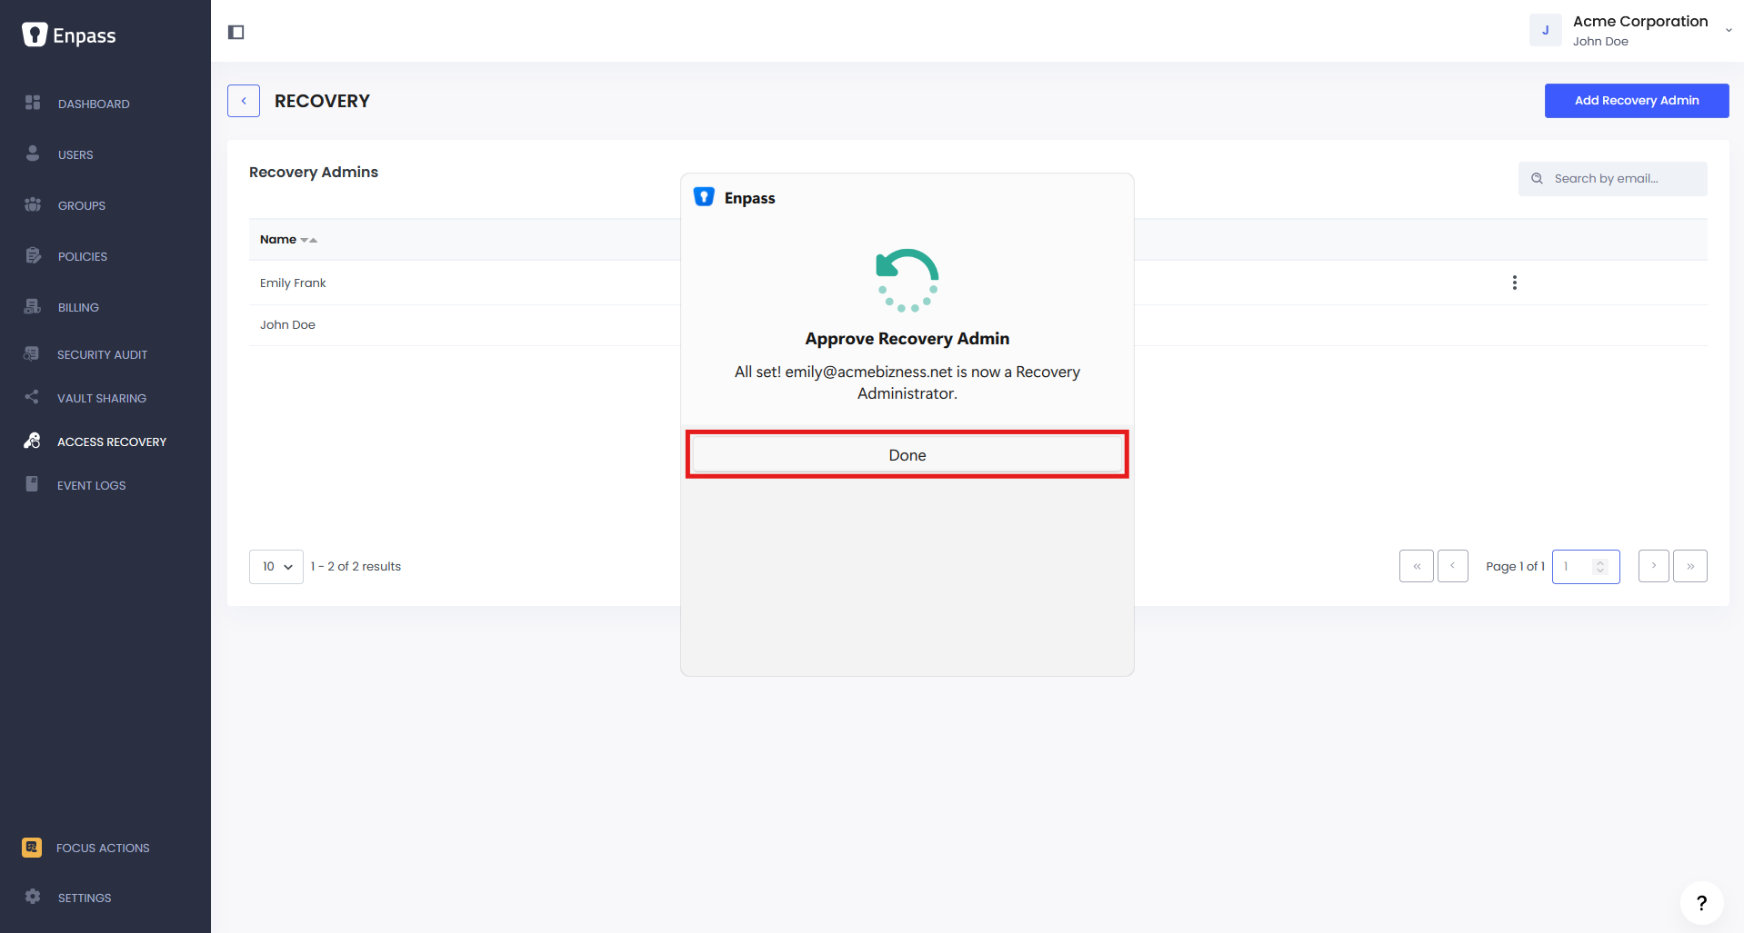Go to previous page button
Image resolution: width=1744 pixels, height=933 pixels.
point(1452,566)
